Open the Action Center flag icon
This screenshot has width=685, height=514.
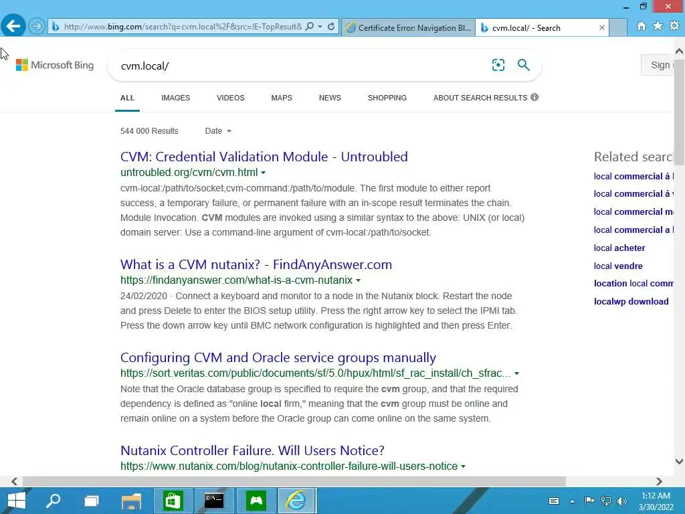coord(589,501)
